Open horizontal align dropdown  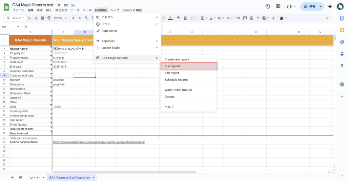(x=204, y=18)
